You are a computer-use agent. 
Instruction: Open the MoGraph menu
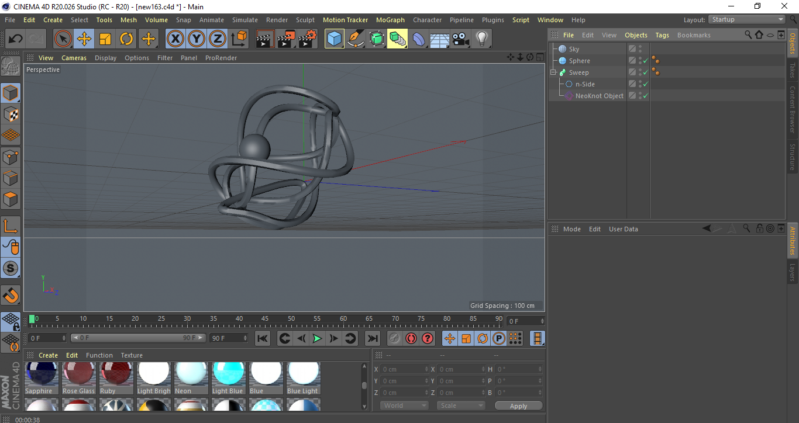pos(390,20)
